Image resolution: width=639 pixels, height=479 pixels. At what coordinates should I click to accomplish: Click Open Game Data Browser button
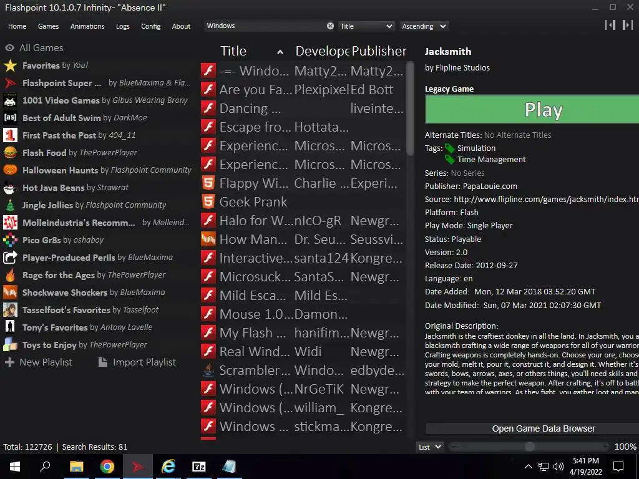[532, 428]
